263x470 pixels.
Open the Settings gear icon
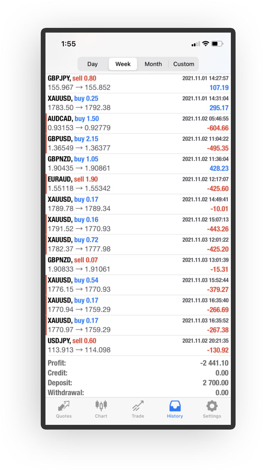(212, 406)
